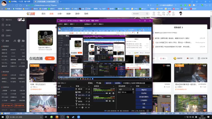The image size is (212, 119).
Task: Open Task View on the taskbar
Action: pyautogui.click(x=46, y=117)
